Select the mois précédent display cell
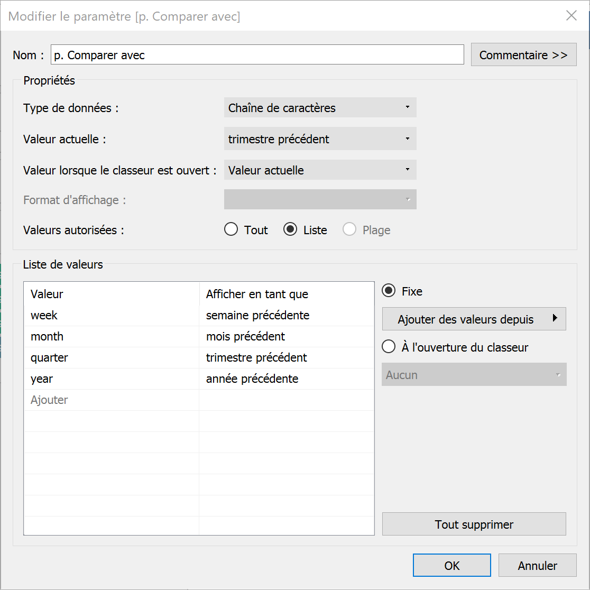Image resolution: width=590 pixels, height=590 pixels. pos(287,336)
